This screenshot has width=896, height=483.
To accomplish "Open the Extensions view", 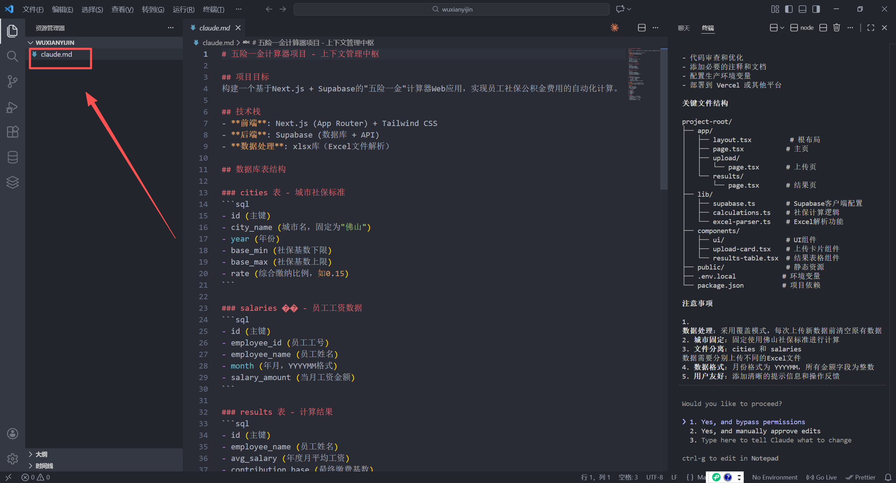I will [12, 132].
